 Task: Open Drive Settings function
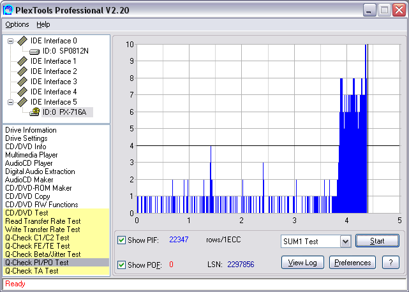pos(26,138)
